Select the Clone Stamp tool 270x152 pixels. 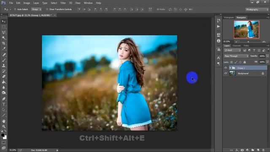pos(4,65)
